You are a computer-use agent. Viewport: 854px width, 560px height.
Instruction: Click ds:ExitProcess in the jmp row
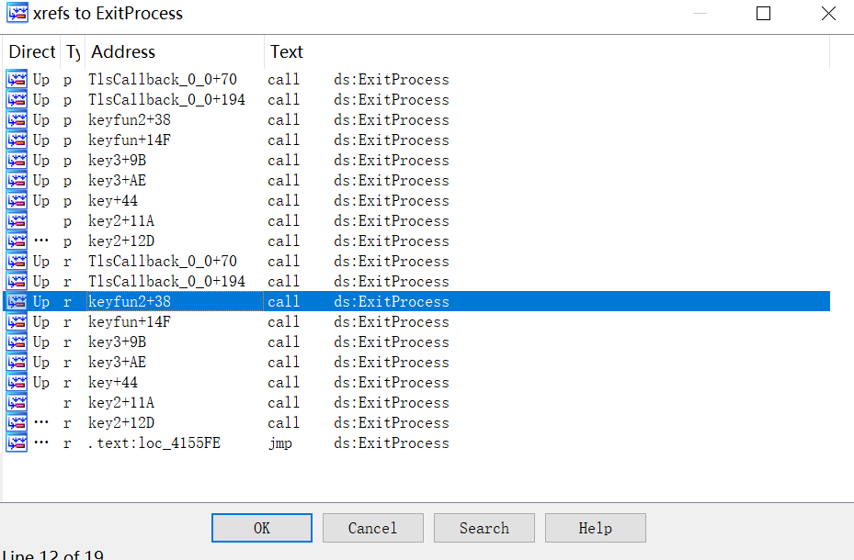(392, 442)
